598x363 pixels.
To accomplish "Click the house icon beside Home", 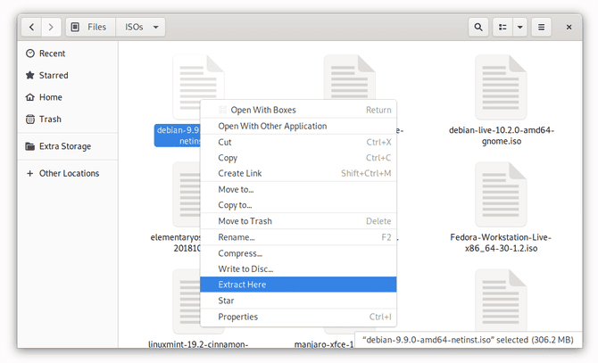I will (30, 97).
